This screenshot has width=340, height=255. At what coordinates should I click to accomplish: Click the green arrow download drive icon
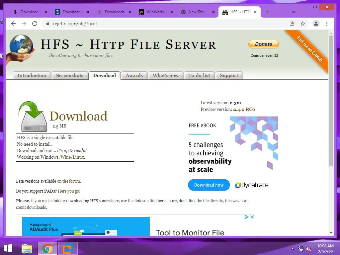click(x=33, y=117)
